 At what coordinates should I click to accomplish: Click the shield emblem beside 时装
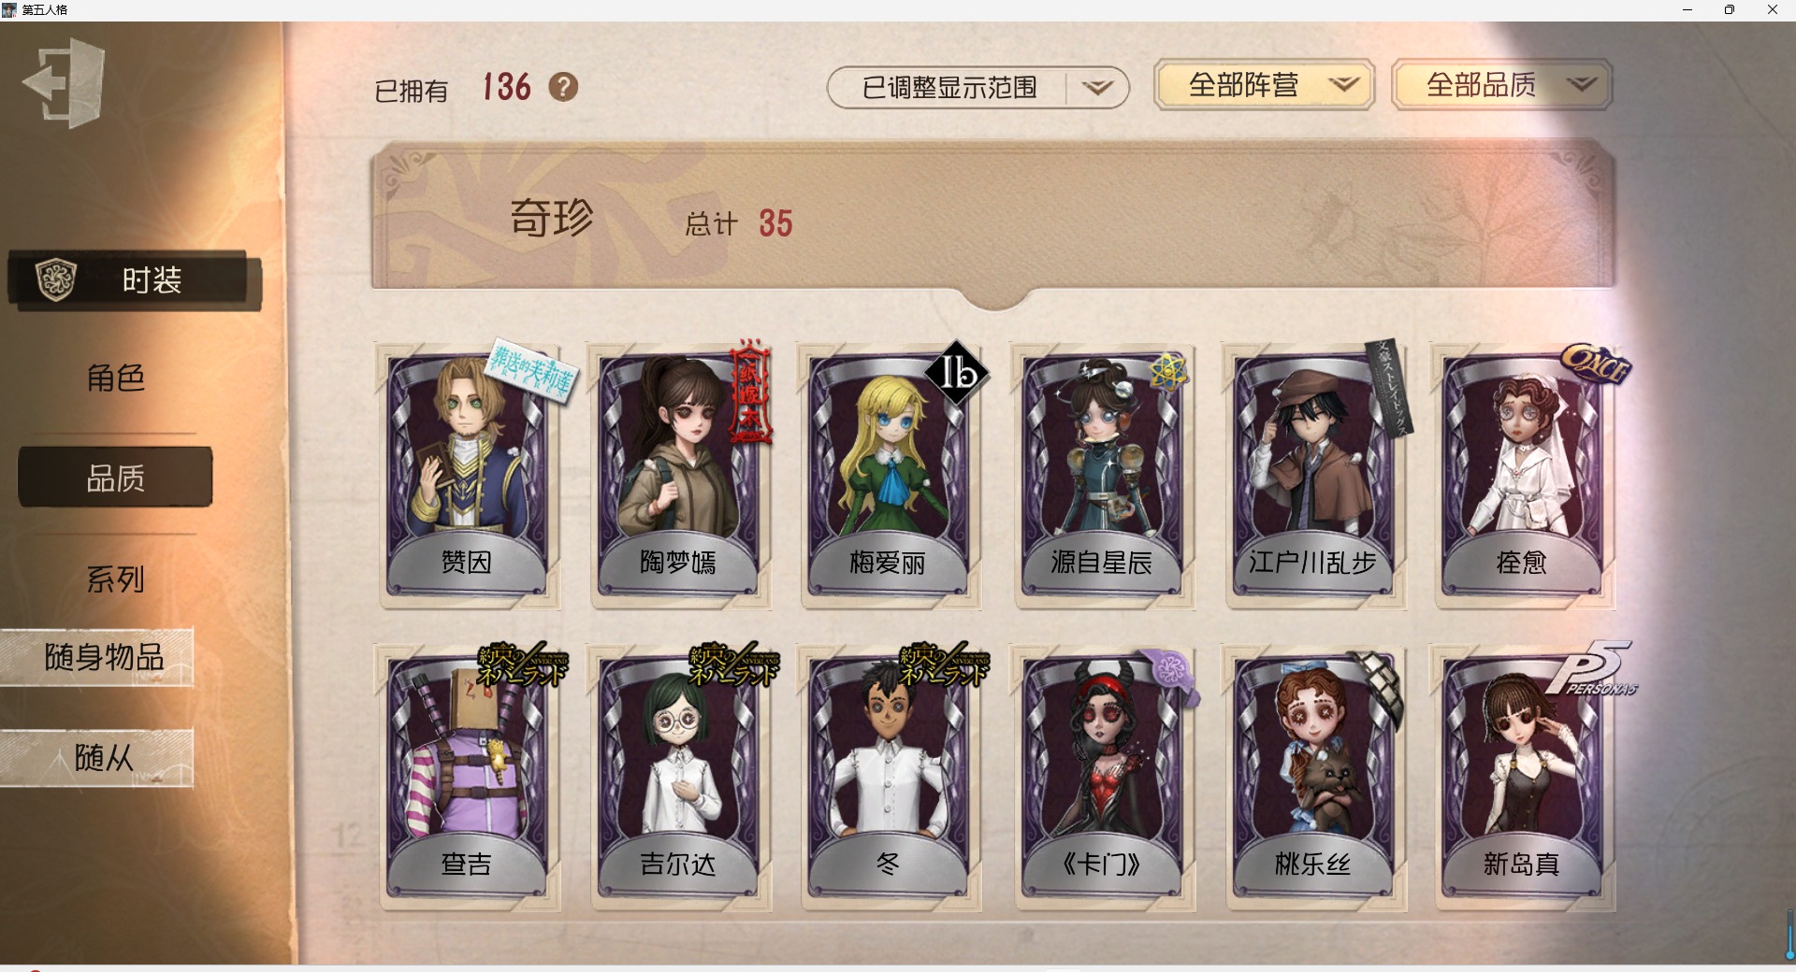(x=55, y=279)
